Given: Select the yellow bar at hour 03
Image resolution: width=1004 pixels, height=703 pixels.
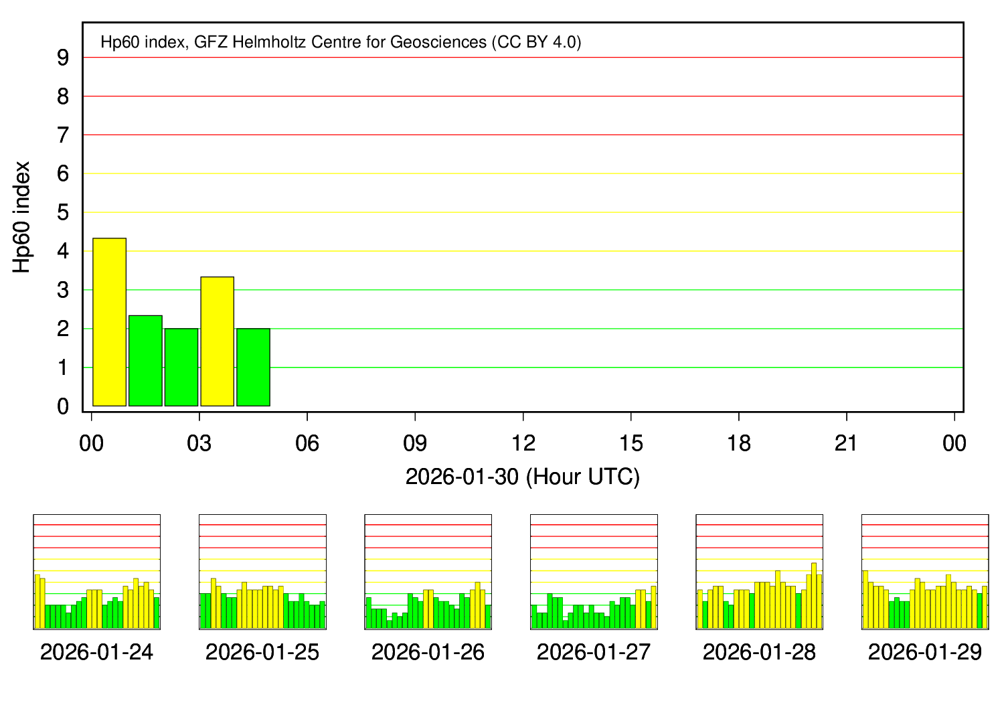Looking at the screenshot, I should [218, 340].
